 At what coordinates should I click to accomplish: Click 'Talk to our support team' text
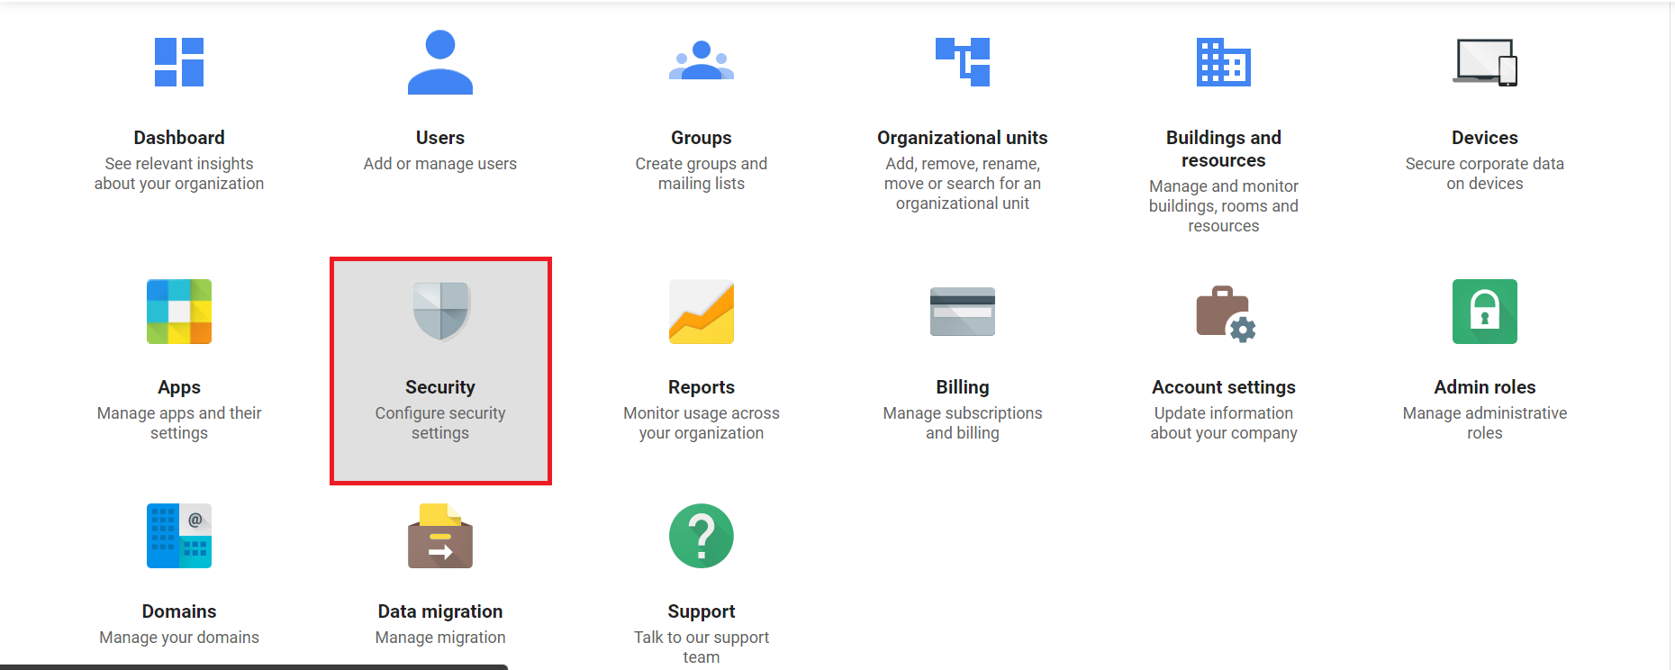coord(702,647)
